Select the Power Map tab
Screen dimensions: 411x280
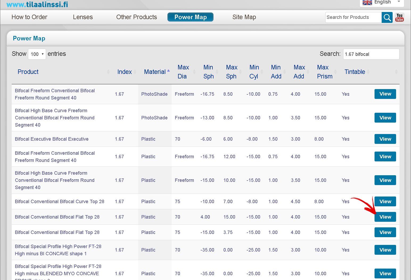(x=190, y=17)
